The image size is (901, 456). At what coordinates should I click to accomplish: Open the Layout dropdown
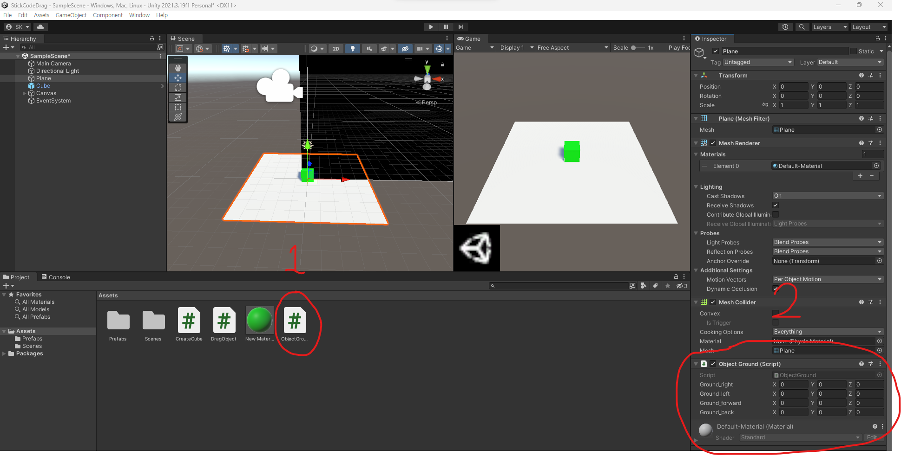[868, 27]
